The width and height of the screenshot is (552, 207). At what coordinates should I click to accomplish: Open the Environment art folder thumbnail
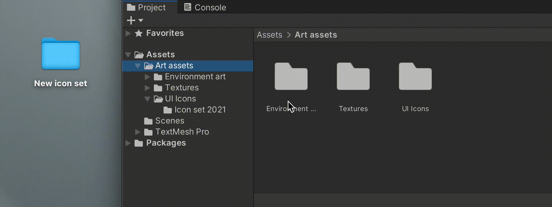click(x=291, y=77)
